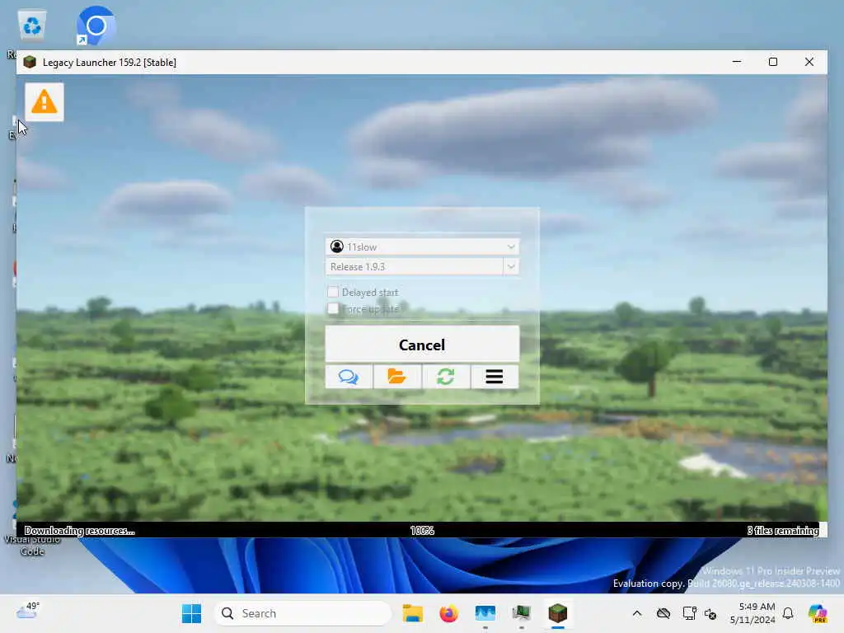The width and height of the screenshot is (844, 633).
Task: Open the Chromium desktop shortcut
Action: [96, 26]
